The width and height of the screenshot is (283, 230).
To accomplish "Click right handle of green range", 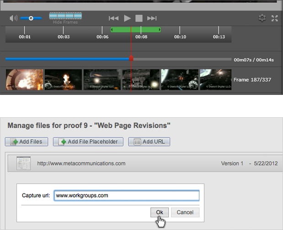I will 160,30.
